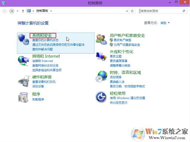This screenshot has height=142, width=190.
Task: Click 卸载程序 link
Action: click(x=38, y=99)
